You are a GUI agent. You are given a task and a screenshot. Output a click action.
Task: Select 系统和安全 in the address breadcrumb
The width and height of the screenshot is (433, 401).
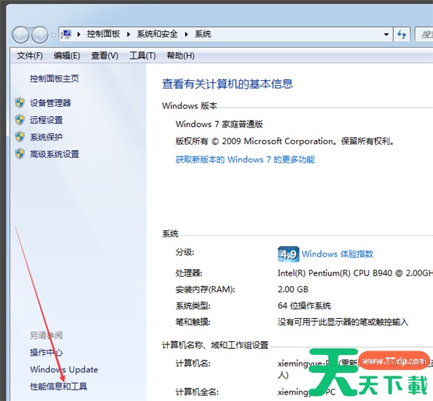point(157,34)
